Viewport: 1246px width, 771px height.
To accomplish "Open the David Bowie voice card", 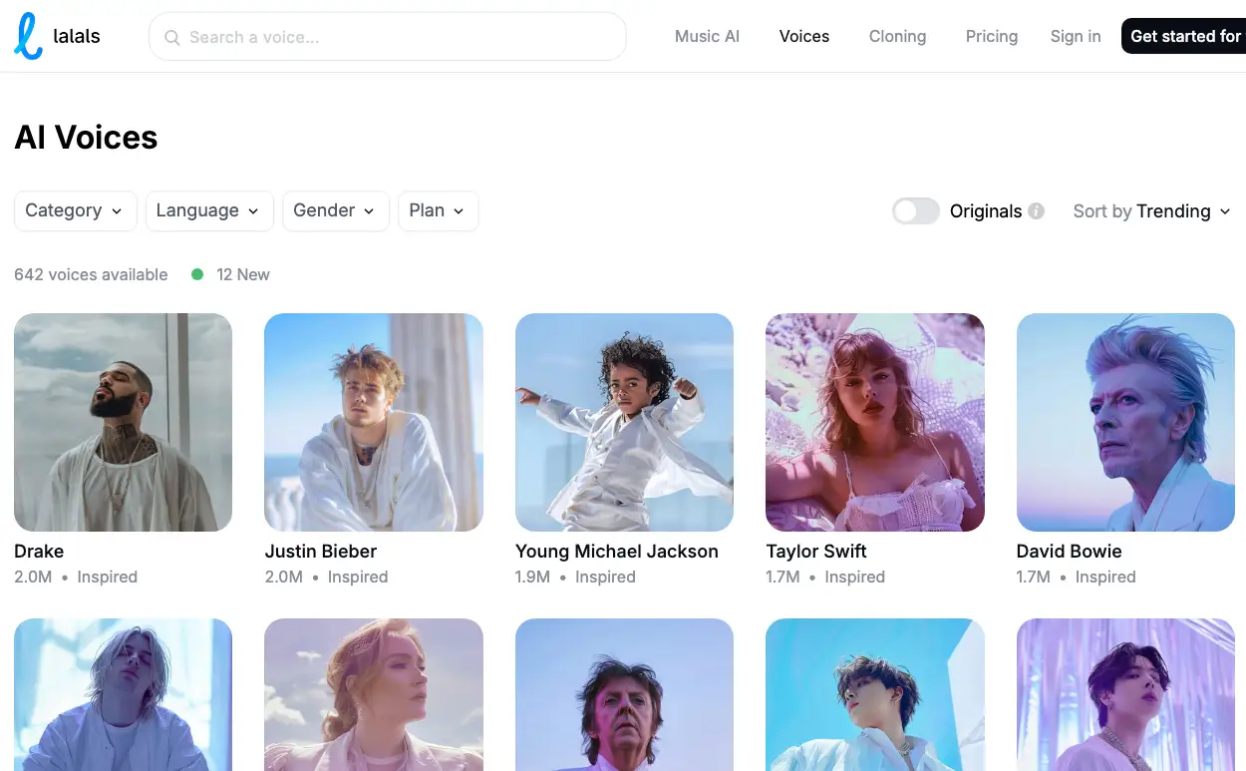I will click(x=1125, y=422).
